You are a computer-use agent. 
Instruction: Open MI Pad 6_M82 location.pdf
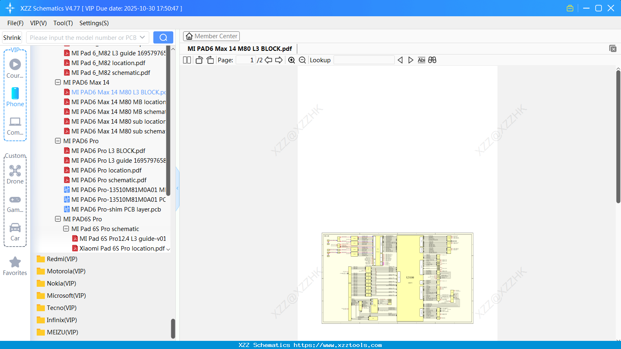click(x=108, y=63)
